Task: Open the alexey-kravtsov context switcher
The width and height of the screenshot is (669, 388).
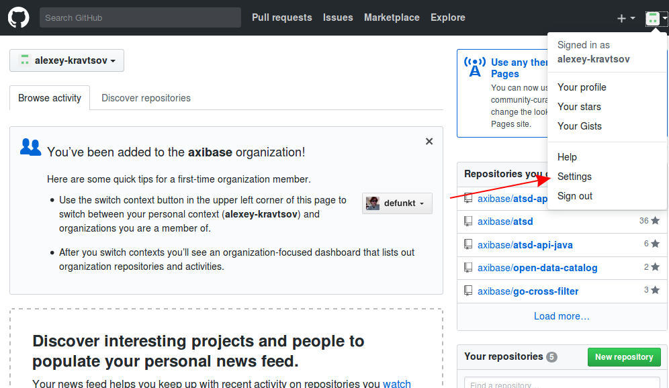Action: tap(67, 60)
